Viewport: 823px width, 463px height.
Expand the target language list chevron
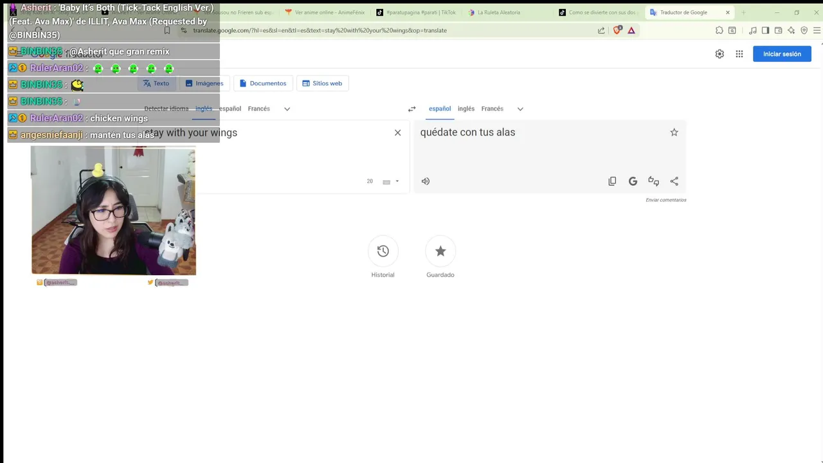tap(520, 109)
